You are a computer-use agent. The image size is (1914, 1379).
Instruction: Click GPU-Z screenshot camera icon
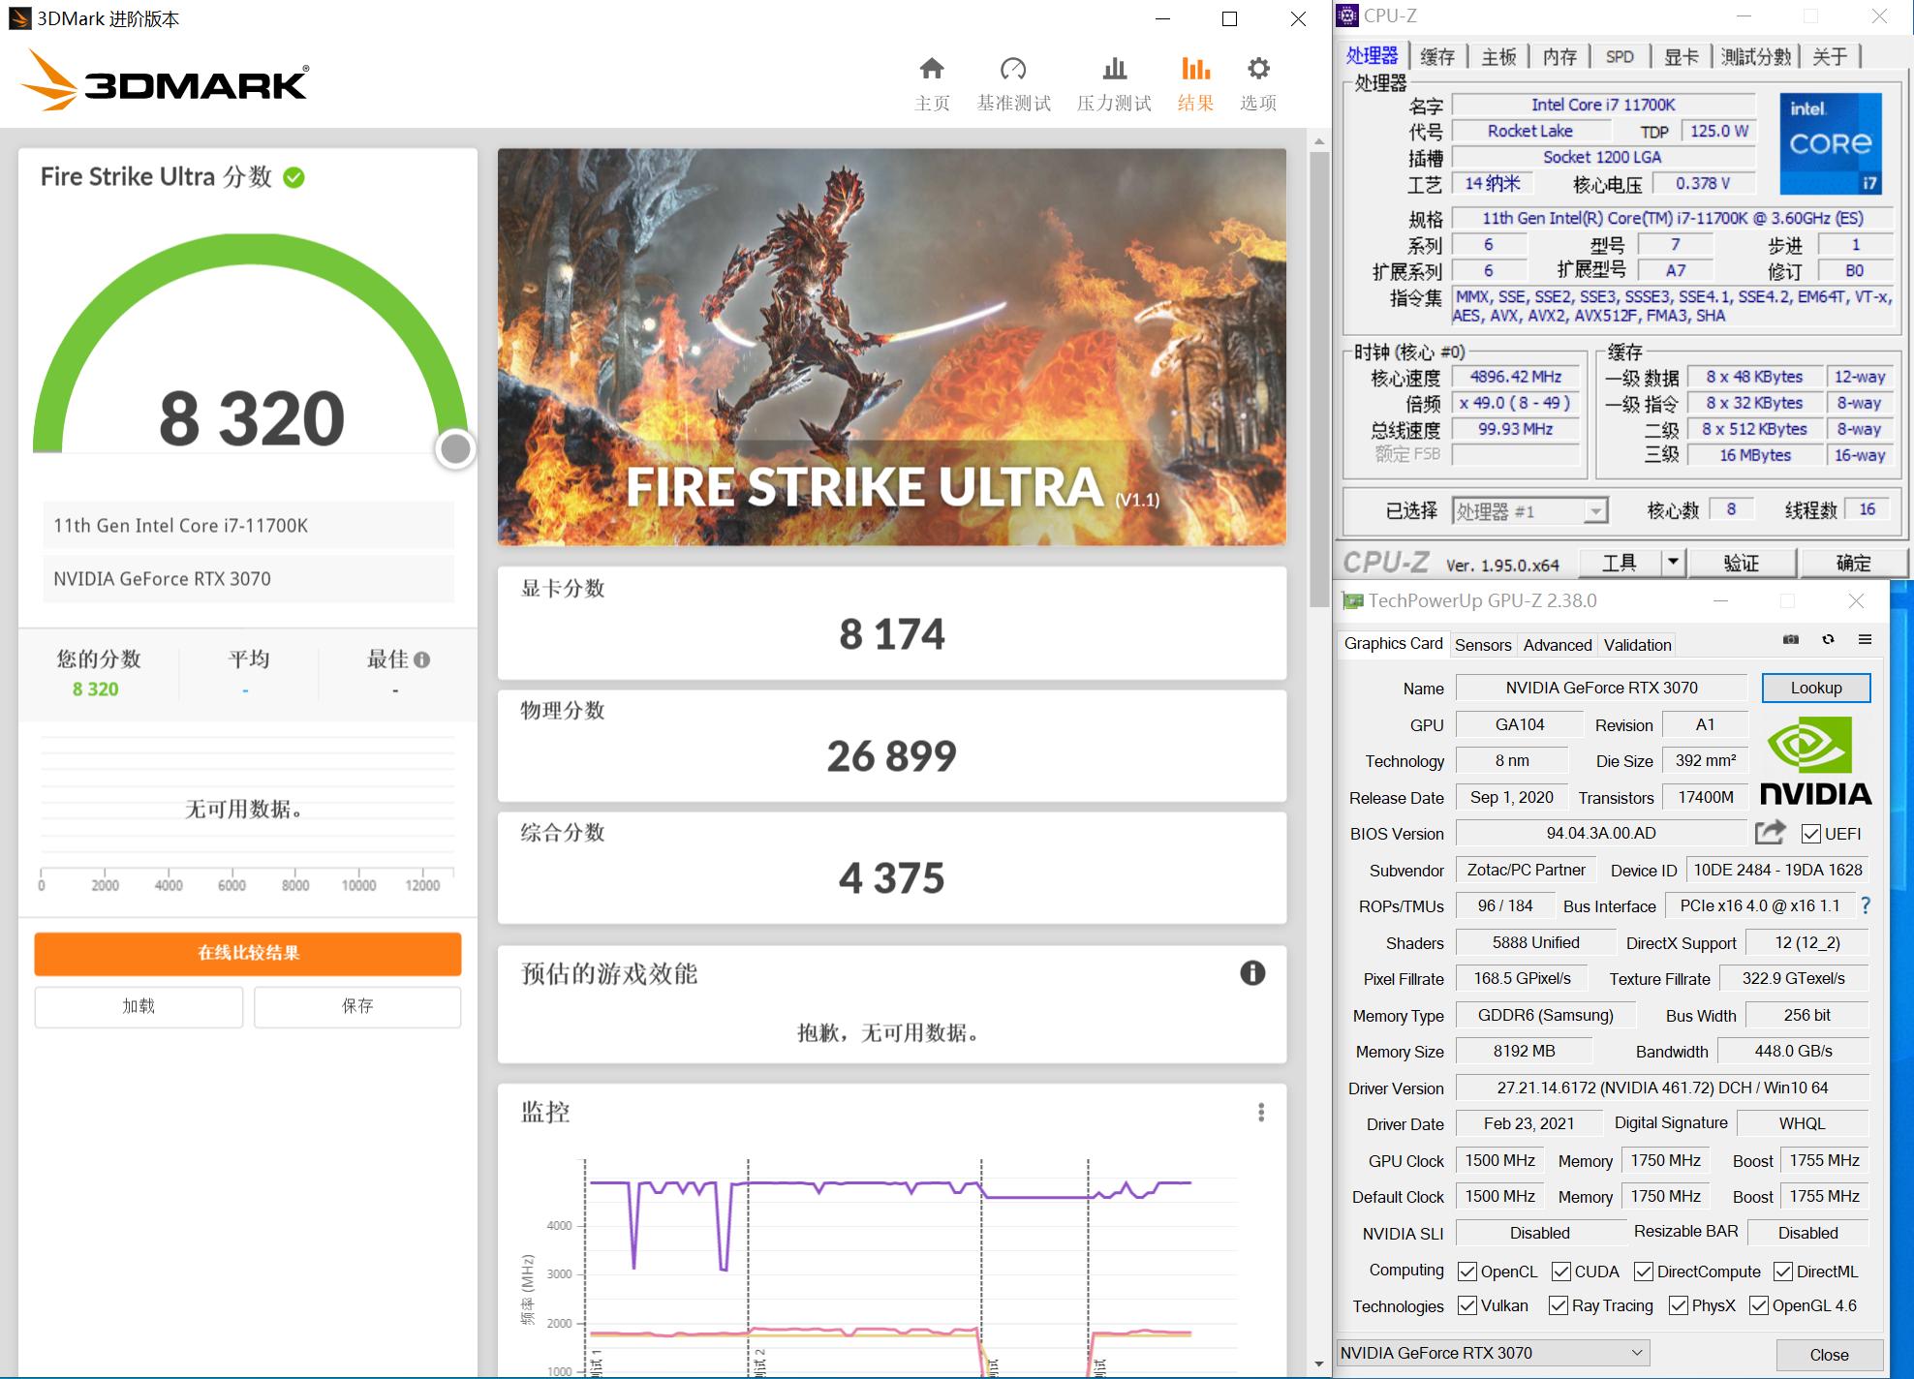[1791, 639]
